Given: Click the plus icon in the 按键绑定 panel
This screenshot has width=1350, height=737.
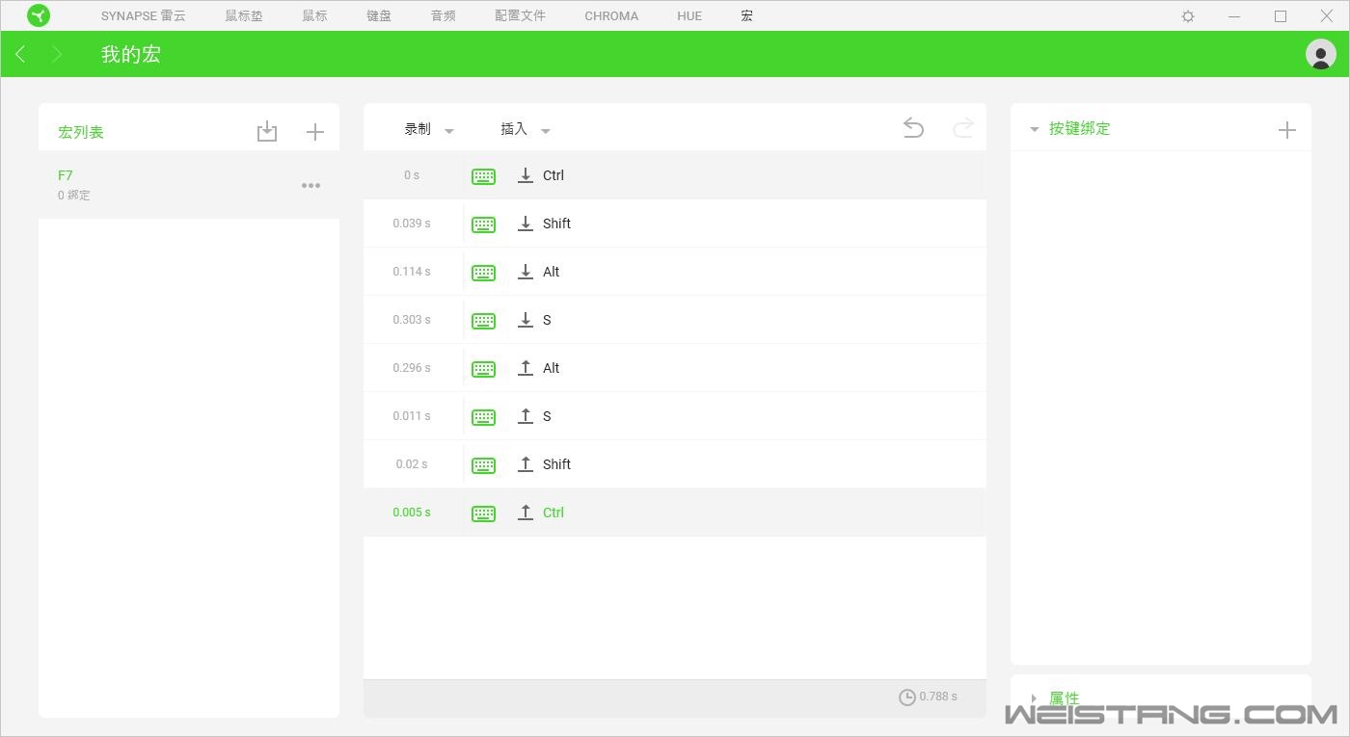Looking at the screenshot, I should point(1287,128).
